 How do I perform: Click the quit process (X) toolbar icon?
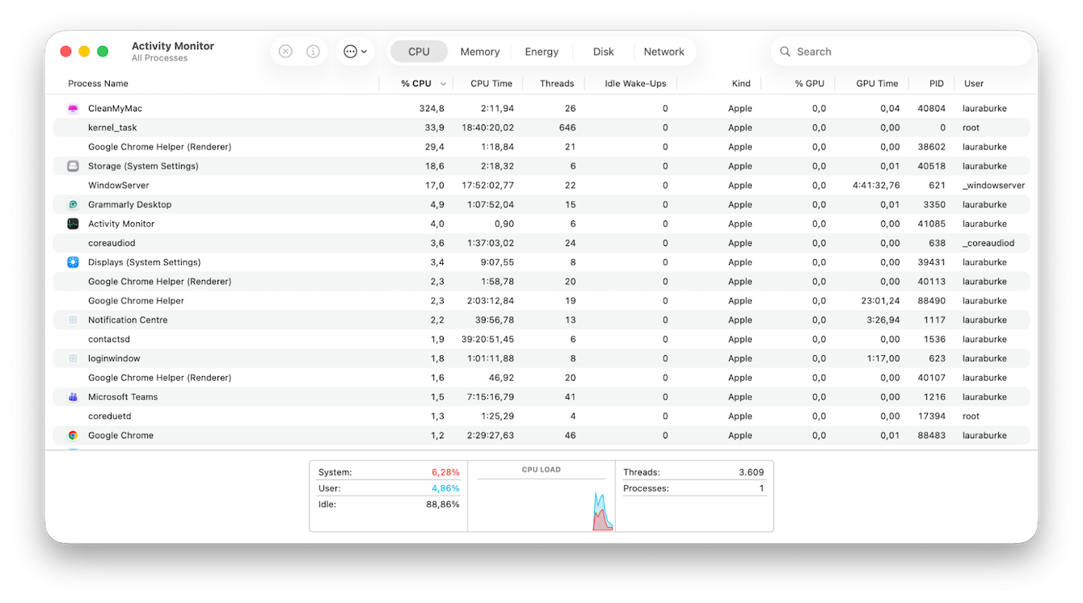tap(285, 51)
